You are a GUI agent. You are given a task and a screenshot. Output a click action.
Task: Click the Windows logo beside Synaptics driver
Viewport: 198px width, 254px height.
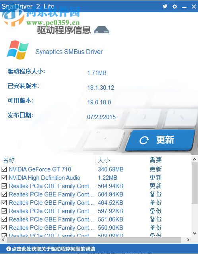click(x=17, y=50)
